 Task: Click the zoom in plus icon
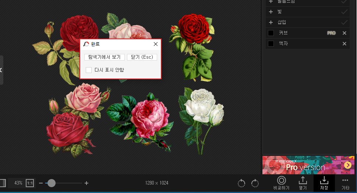[x=86, y=183]
